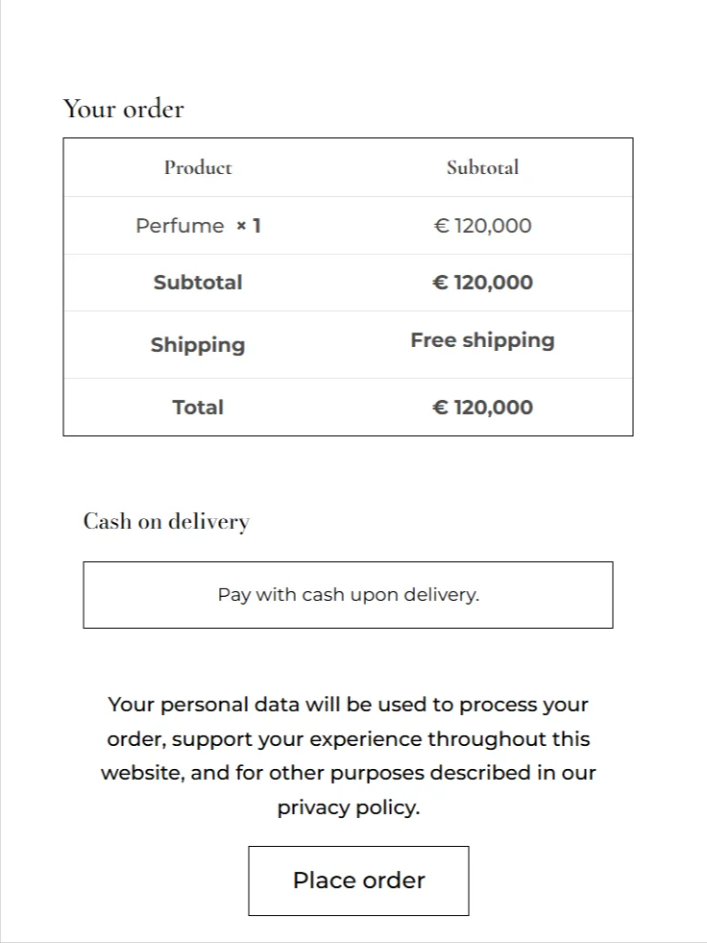707x943 pixels.
Task: Click the Shipping row label
Action: point(198,345)
